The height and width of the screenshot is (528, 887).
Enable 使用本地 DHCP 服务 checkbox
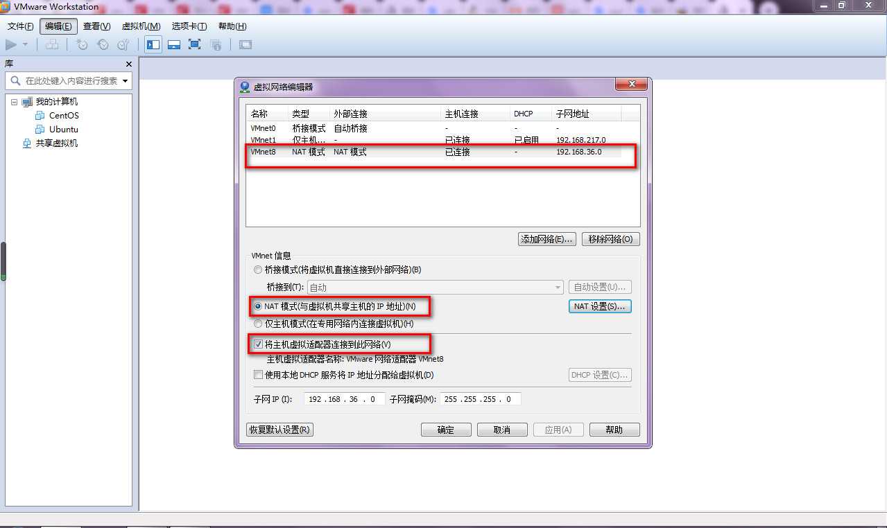tap(258, 375)
